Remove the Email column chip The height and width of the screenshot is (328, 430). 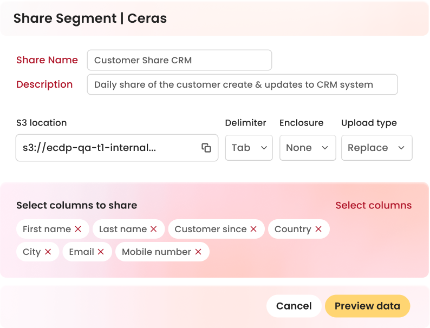tap(101, 252)
